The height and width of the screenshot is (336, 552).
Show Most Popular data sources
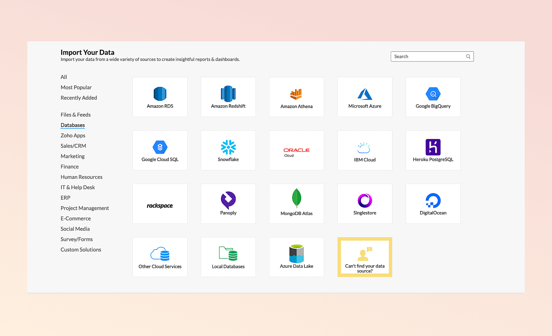76,88
